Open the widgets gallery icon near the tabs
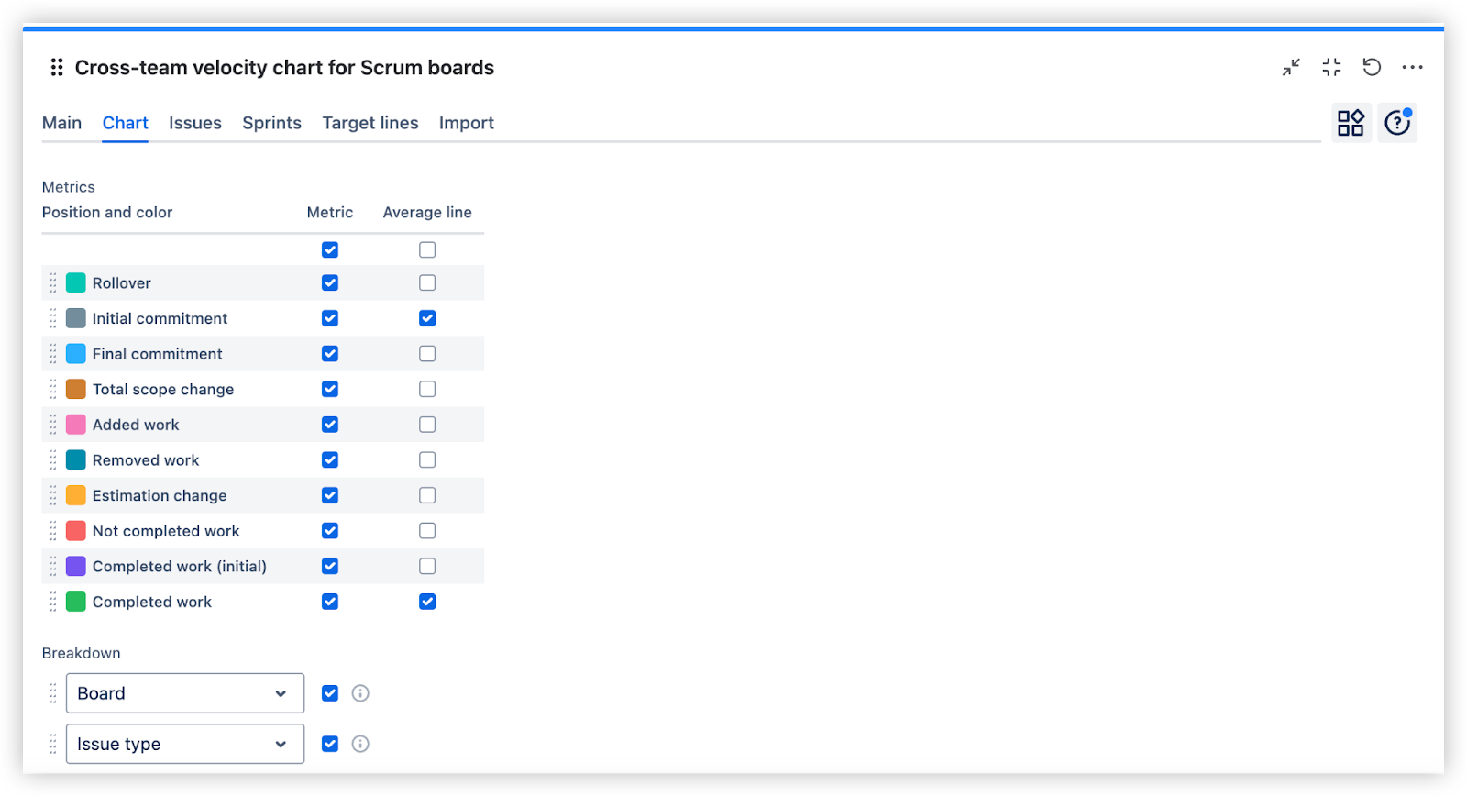The image size is (1467, 796). coord(1351,122)
